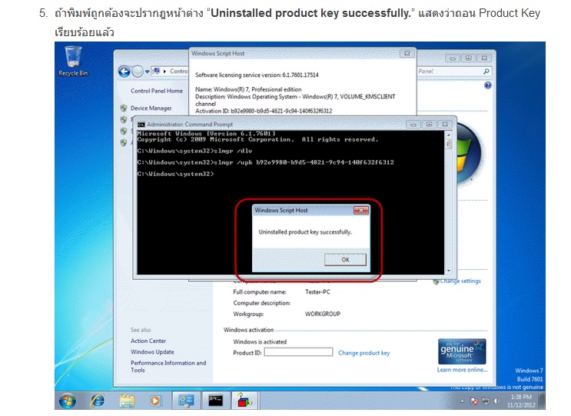Click Control Panel Home link

pyautogui.click(x=157, y=91)
